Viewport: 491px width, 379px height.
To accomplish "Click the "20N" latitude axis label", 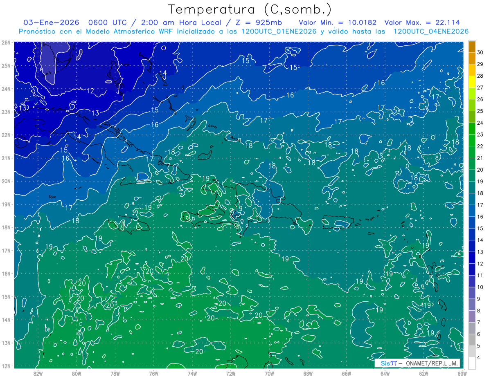I will 6,181.
